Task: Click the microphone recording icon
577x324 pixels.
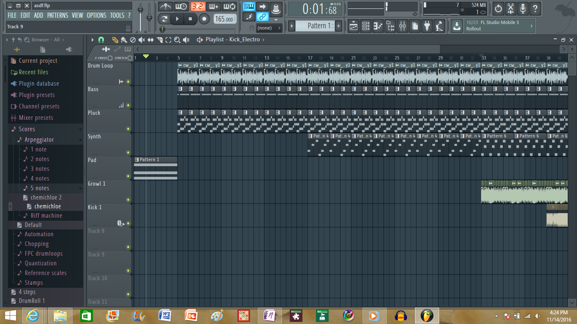Action: point(523,8)
